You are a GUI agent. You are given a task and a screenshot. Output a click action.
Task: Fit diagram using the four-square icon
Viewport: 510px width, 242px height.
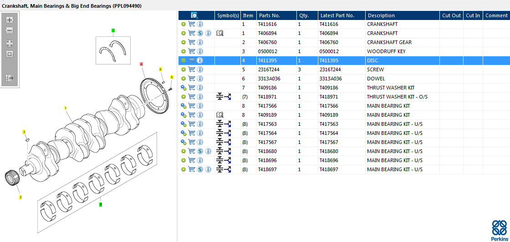coord(10,44)
